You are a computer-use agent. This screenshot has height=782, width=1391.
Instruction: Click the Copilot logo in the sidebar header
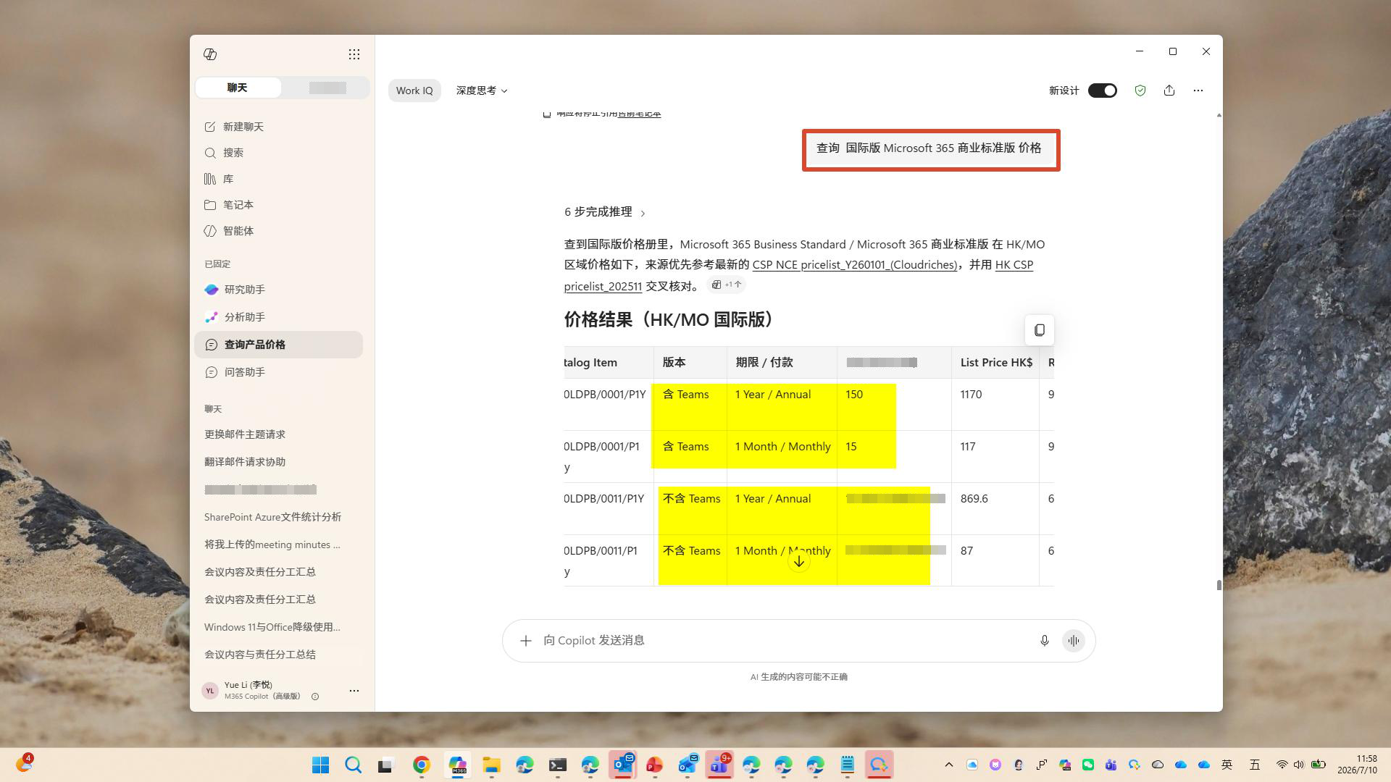[210, 54]
